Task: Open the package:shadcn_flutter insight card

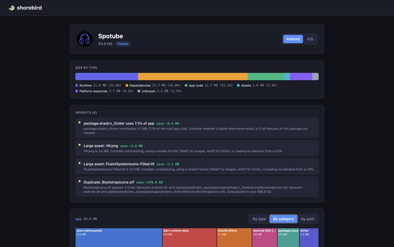Action: 197,128
